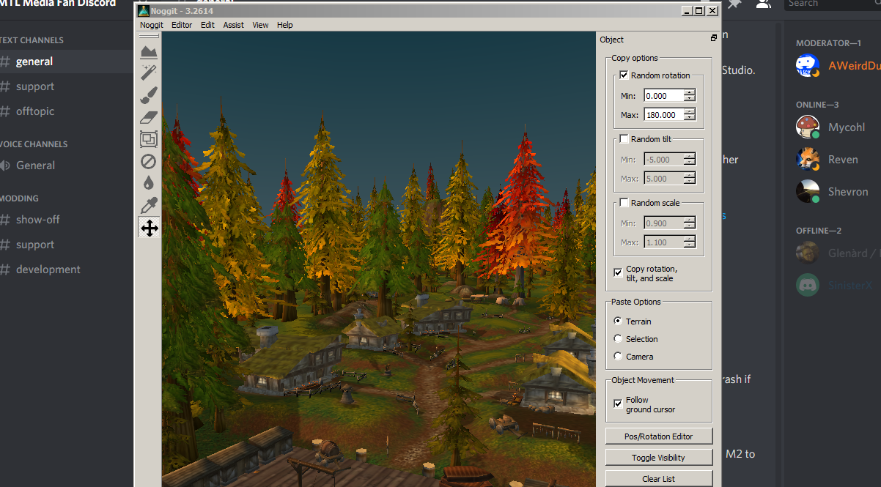The height and width of the screenshot is (487, 881).
Task: Collapse Discord VOICE CHANNELS category
Action: (34, 144)
